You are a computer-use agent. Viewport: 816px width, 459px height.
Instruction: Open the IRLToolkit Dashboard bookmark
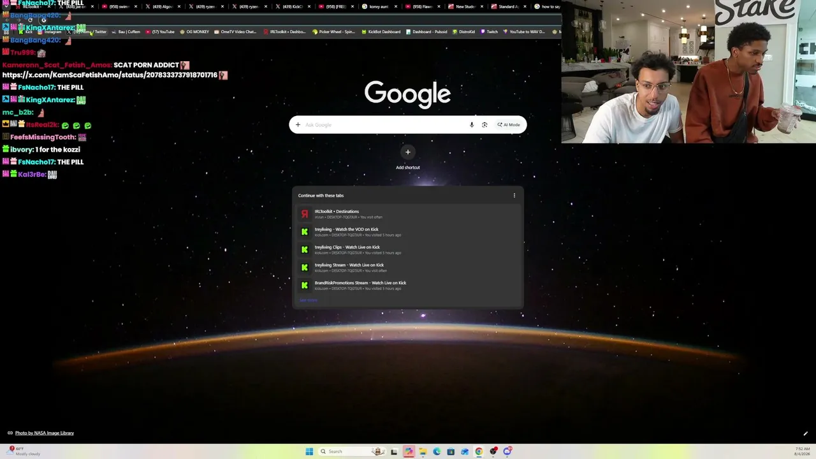point(284,32)
